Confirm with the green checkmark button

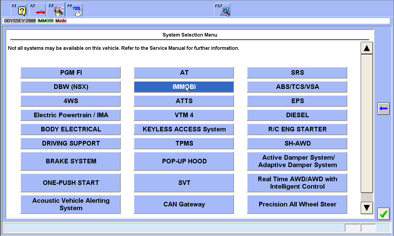(384, 214)
